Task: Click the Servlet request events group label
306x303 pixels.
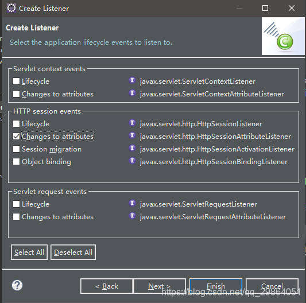Action: pyautogui.click(x=50, y=192)
